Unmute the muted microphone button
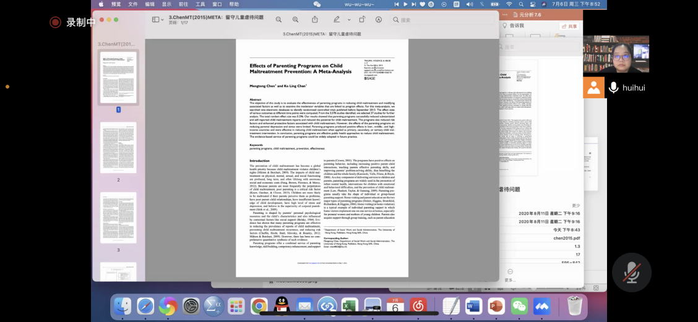The width and height of the screenshot is (698, 322). point(631,273)
